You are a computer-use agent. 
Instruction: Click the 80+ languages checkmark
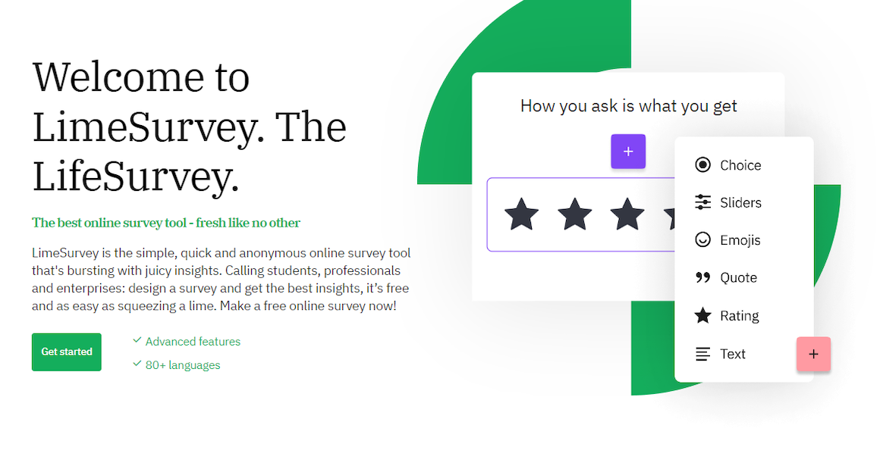point(137,364)
